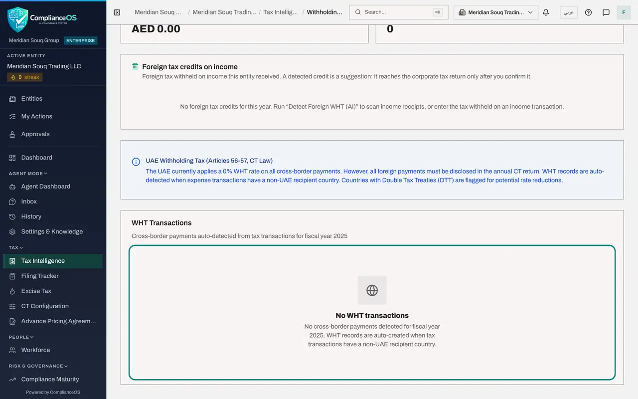The height and width of the screenshot is (399, 638).
Task: Click the bank icon beside Foreign tax credits
Action: tap(135, 66)
